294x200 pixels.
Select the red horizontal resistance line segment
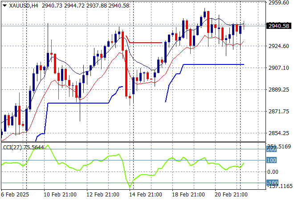146,43
